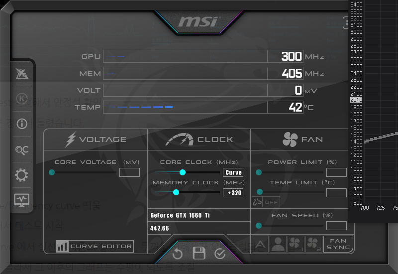Screen dimensions: 398x274
Task: Click the FAN panel header
Action: pyautogui.click(x=302, y=139)
